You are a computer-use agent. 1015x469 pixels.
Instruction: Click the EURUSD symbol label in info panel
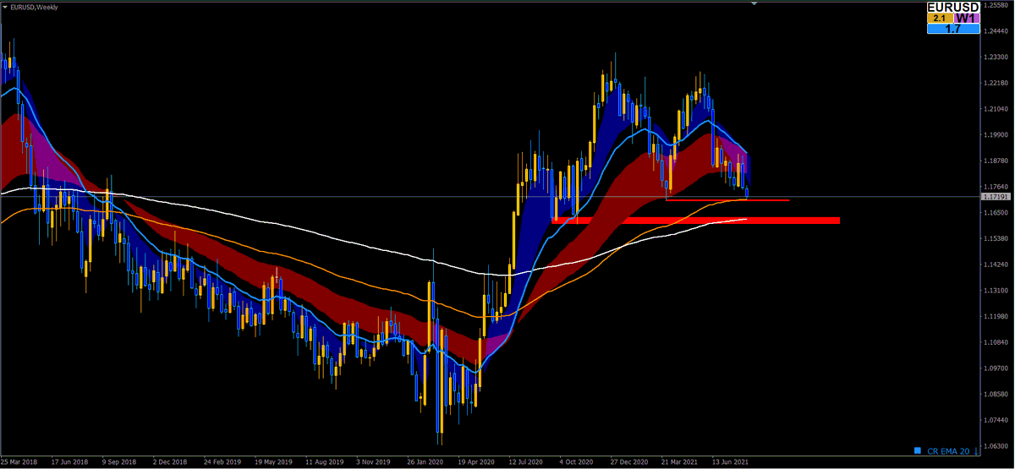[952, 7]
